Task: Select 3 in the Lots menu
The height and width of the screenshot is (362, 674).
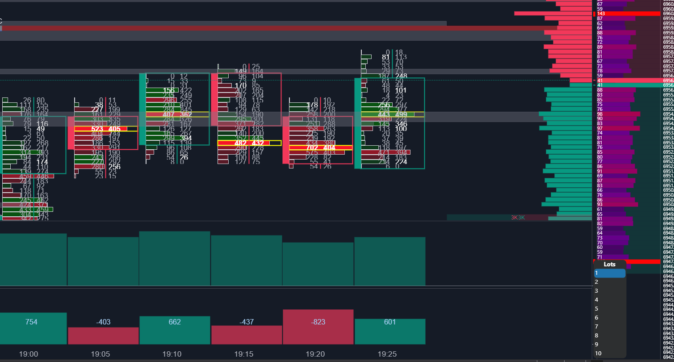Action: point(610,291)
